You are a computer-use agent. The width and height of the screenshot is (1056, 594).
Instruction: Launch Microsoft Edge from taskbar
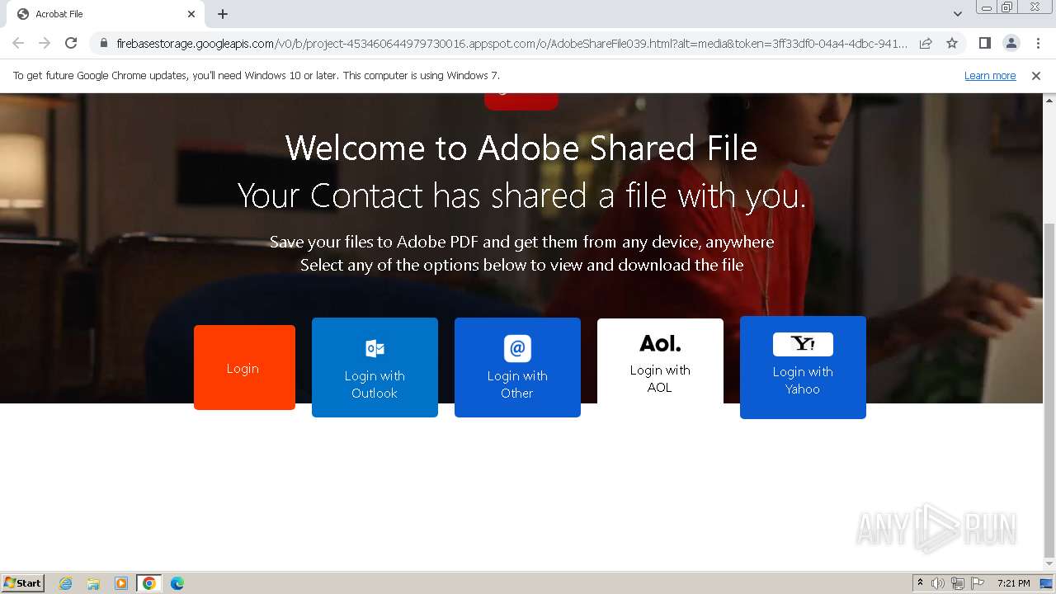pyautogui.click(x=177, y=583)
